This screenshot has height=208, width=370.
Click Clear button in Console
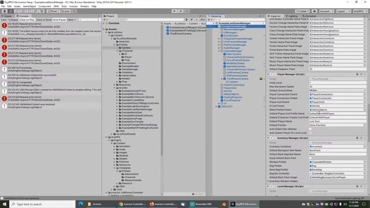4,20
